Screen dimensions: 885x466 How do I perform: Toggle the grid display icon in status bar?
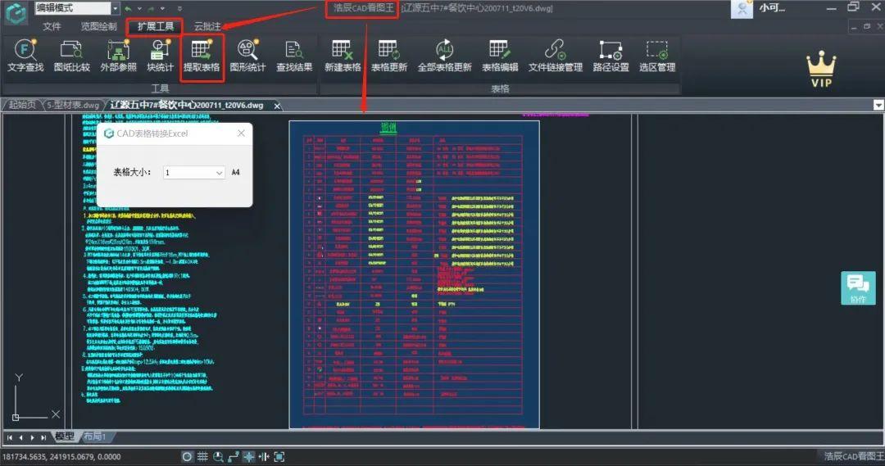pyautogui.click(x=202, y=457)
